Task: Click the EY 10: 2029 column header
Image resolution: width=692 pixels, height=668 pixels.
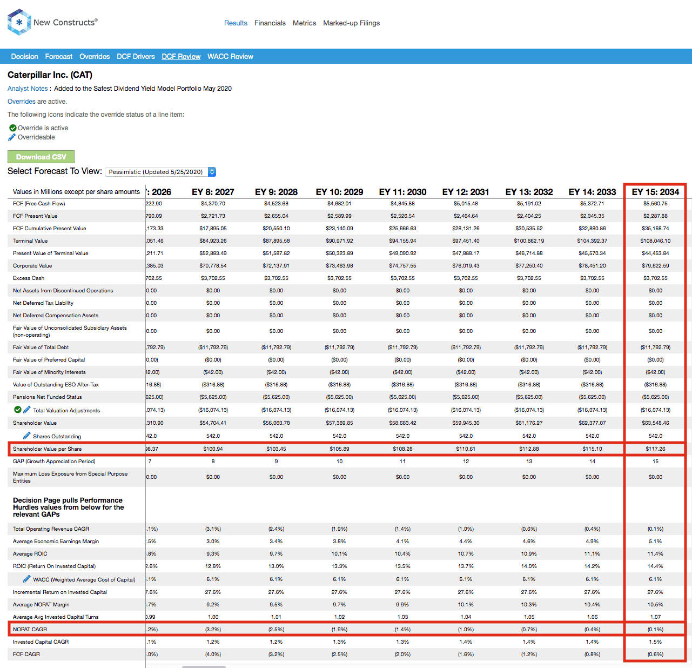Action: [x=339, y=192]
